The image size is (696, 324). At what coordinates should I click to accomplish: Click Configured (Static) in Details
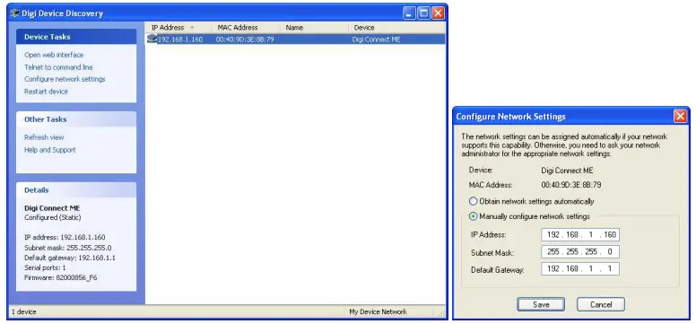52,218
